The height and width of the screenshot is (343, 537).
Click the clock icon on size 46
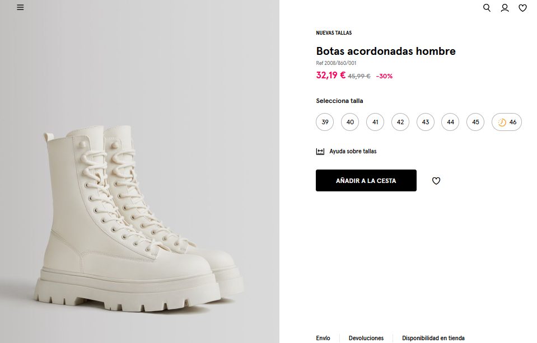(502, 123)
